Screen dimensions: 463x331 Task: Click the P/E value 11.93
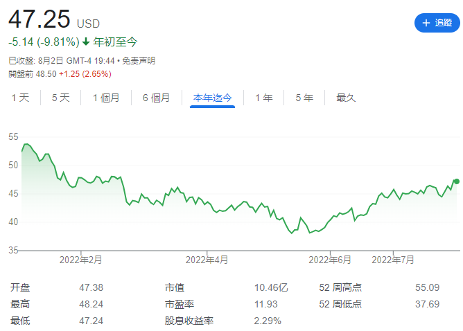266,304
